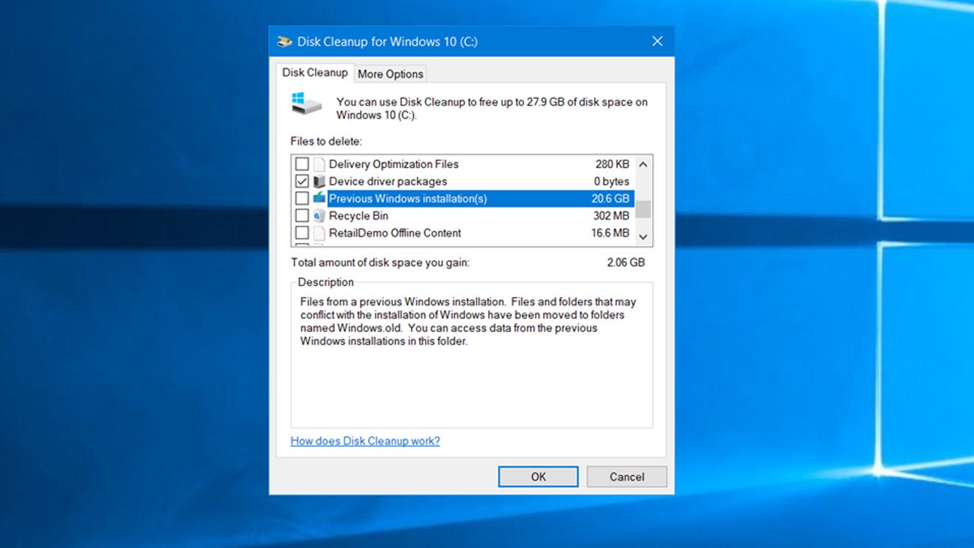Screen dimensions: 974x548
Task: Click the Device driver packages icon
Action: pos(319,181)
